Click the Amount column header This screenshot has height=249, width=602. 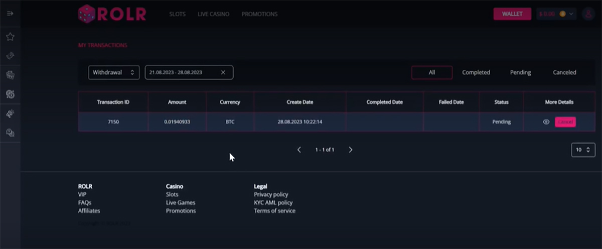pyautogui.click(x=177, y=102)
